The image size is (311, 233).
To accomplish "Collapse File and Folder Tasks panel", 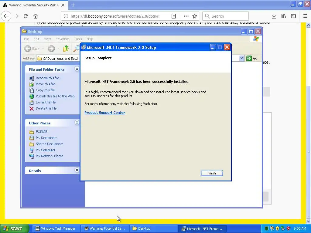I will [x=77, y=69].
